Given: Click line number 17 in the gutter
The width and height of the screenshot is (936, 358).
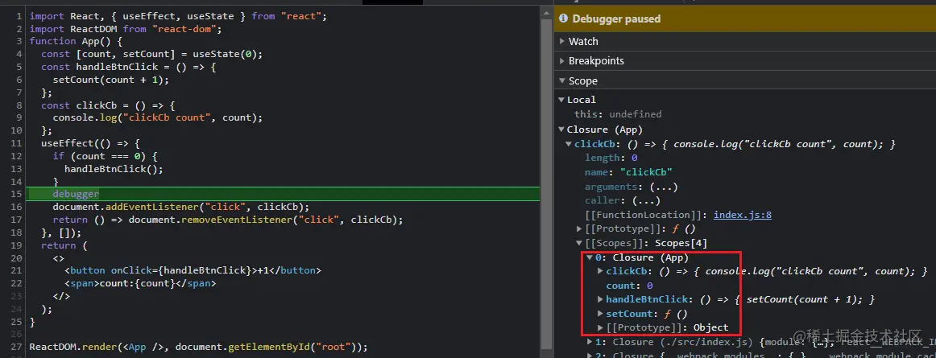Looking at the screenshot, I should tap(17, 220).
